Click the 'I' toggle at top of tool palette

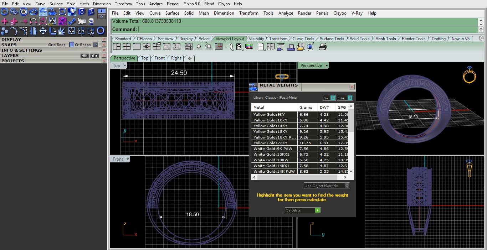coord(102,10)
